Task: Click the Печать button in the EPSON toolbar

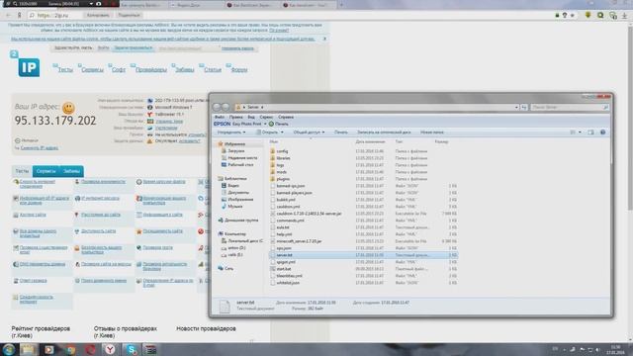Action: [x=279, y=124]
